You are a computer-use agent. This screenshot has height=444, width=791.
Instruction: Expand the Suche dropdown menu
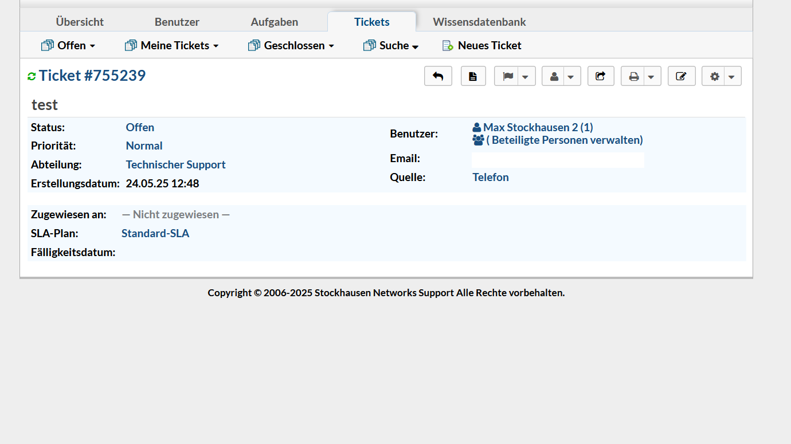pyautogui.click(x=391, y=45)
